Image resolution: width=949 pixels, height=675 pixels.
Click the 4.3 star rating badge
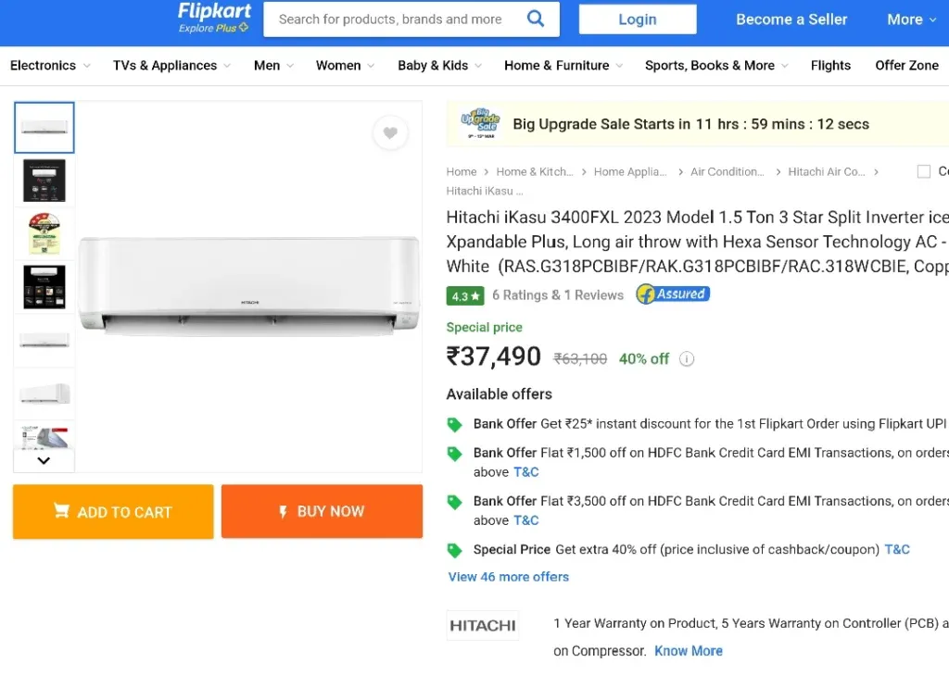point(465,295)
